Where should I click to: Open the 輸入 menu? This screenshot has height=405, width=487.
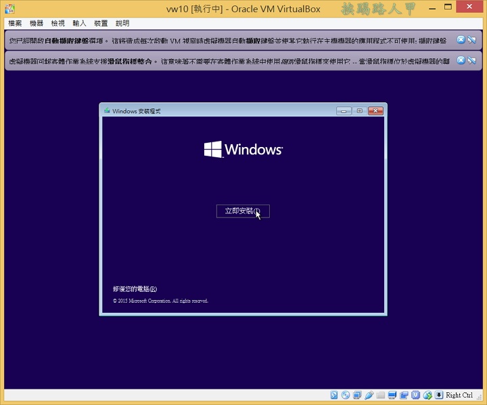79,23
